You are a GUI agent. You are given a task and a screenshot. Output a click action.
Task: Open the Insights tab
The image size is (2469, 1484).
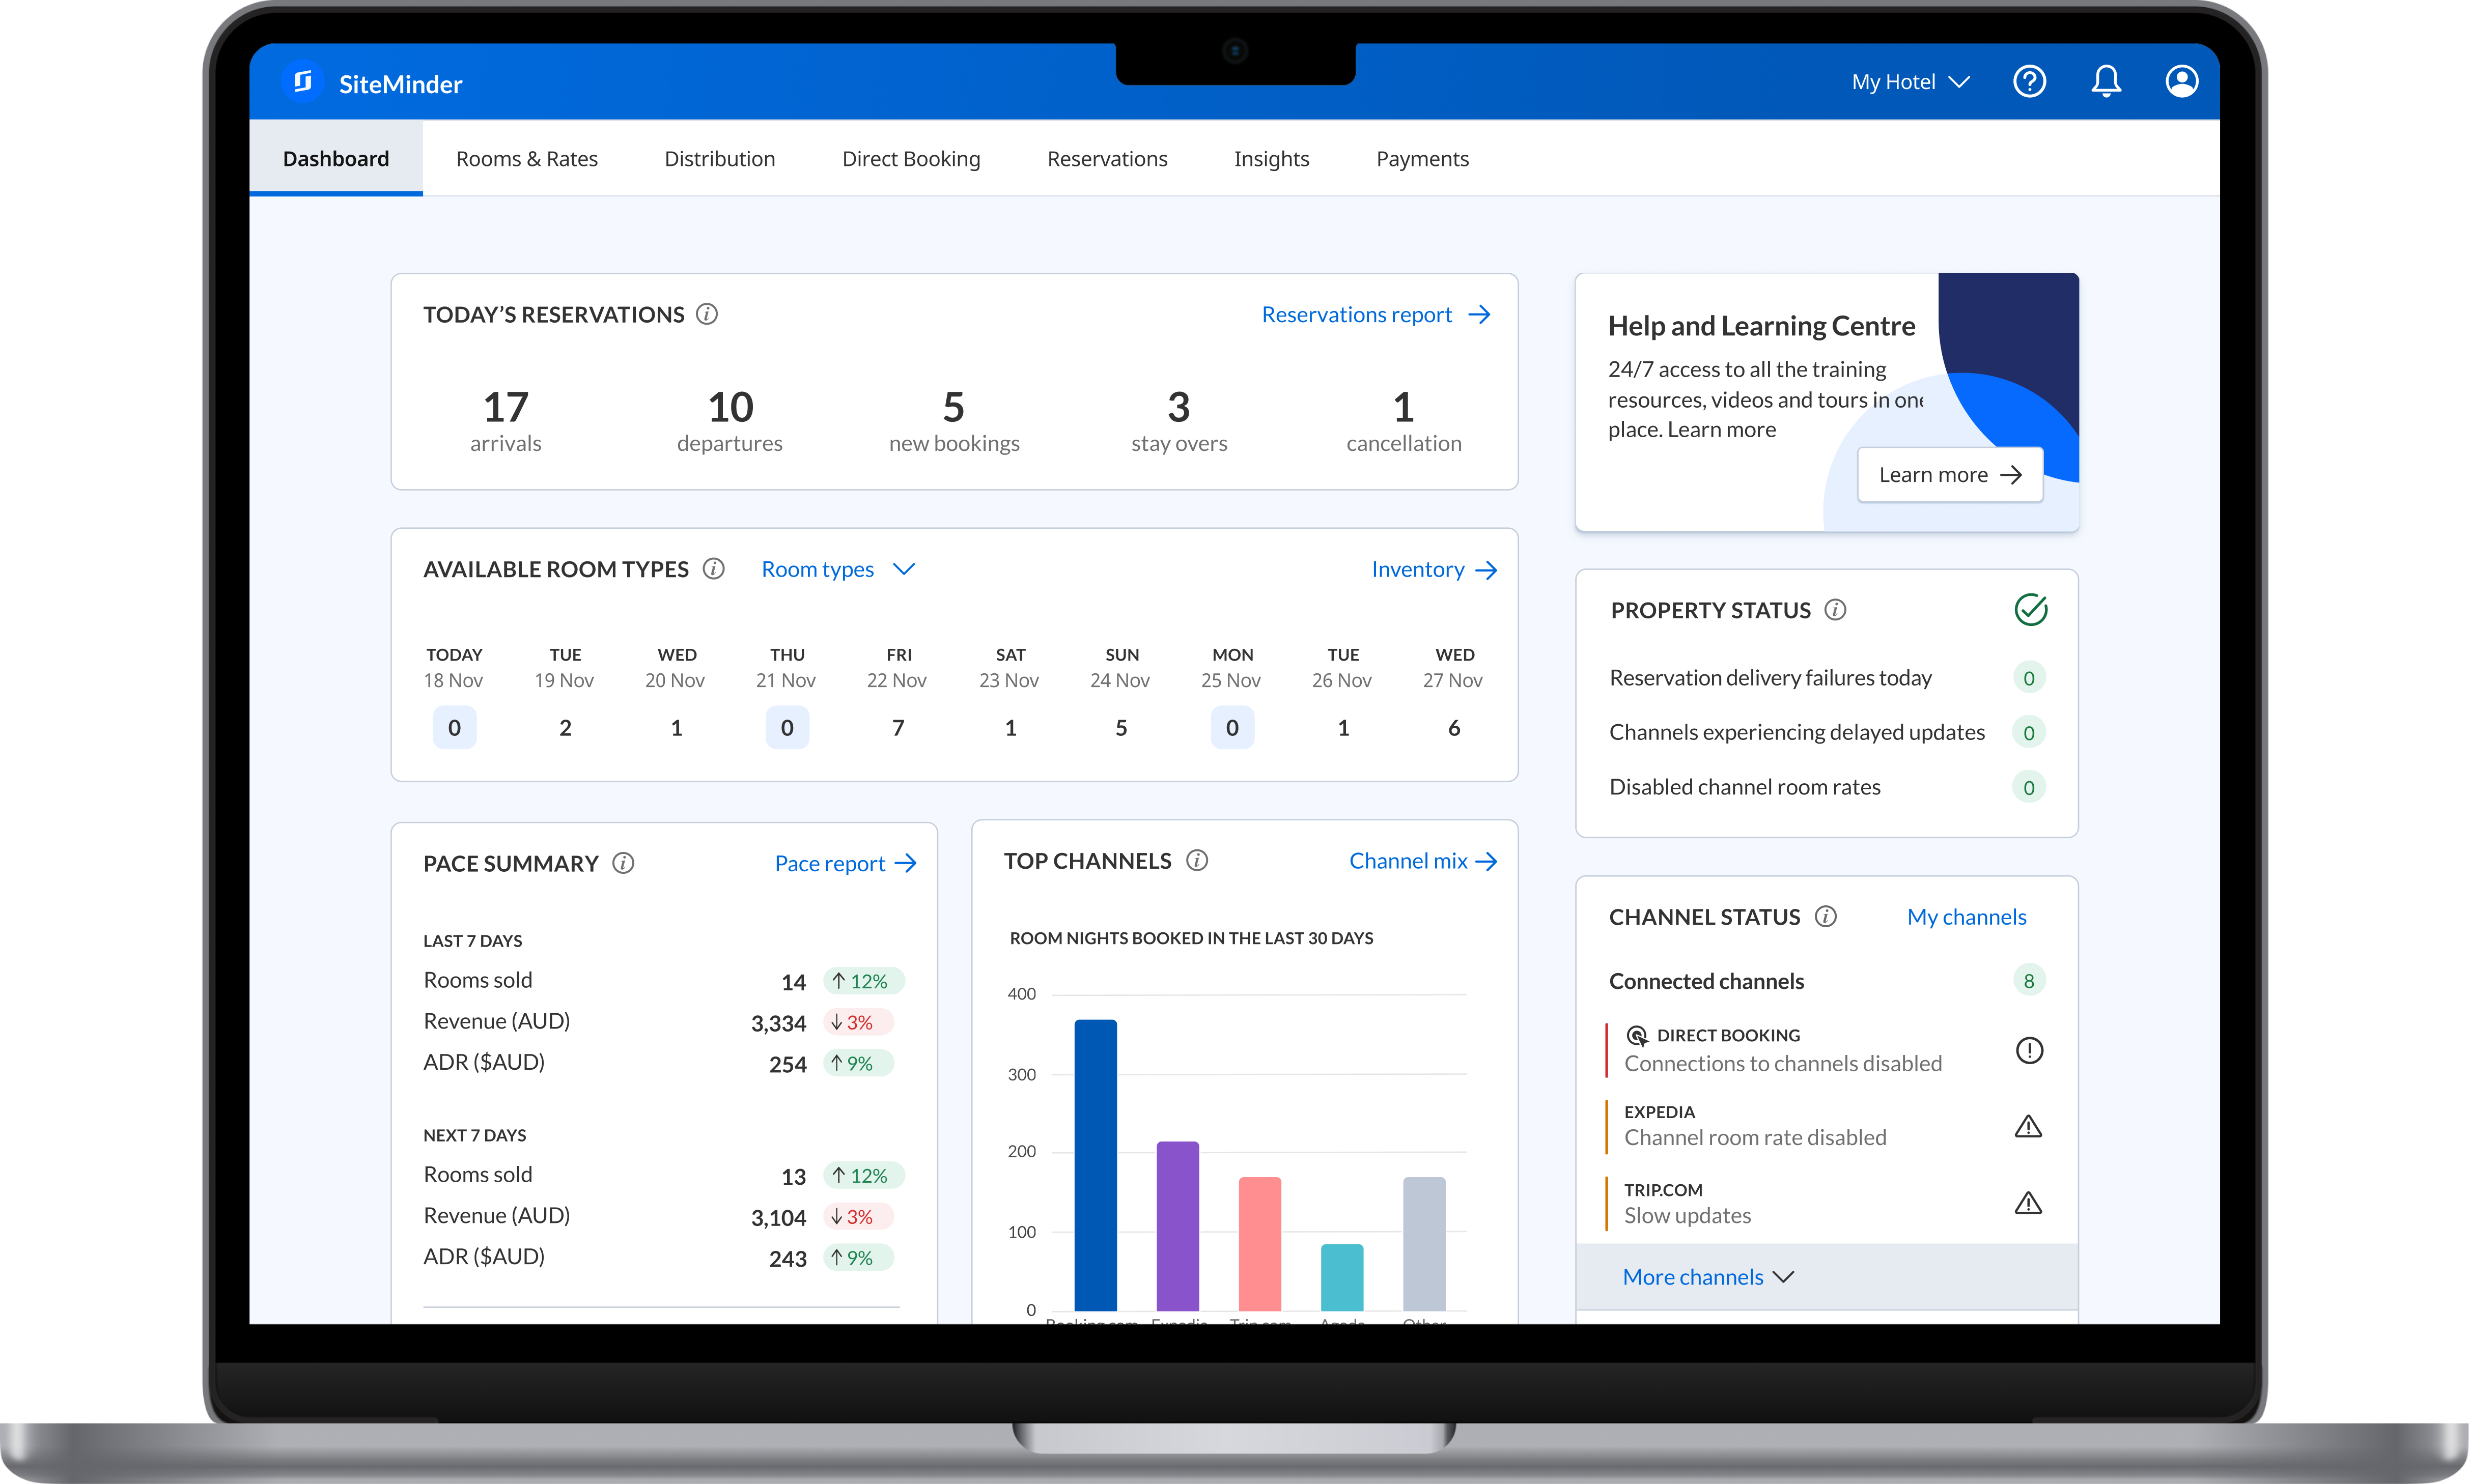point(1271,159)
